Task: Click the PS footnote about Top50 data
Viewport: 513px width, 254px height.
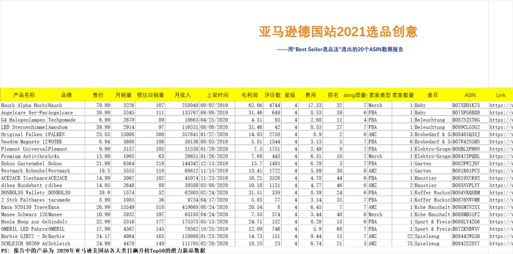Action: pyautogui.click(x=103, y=251)
